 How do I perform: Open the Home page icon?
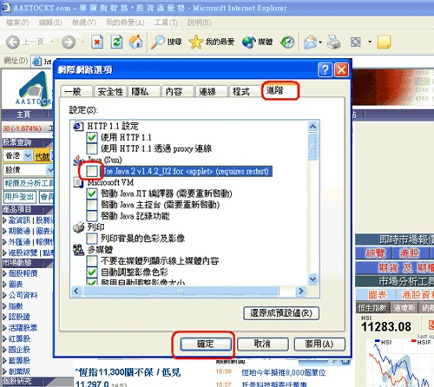135,42
